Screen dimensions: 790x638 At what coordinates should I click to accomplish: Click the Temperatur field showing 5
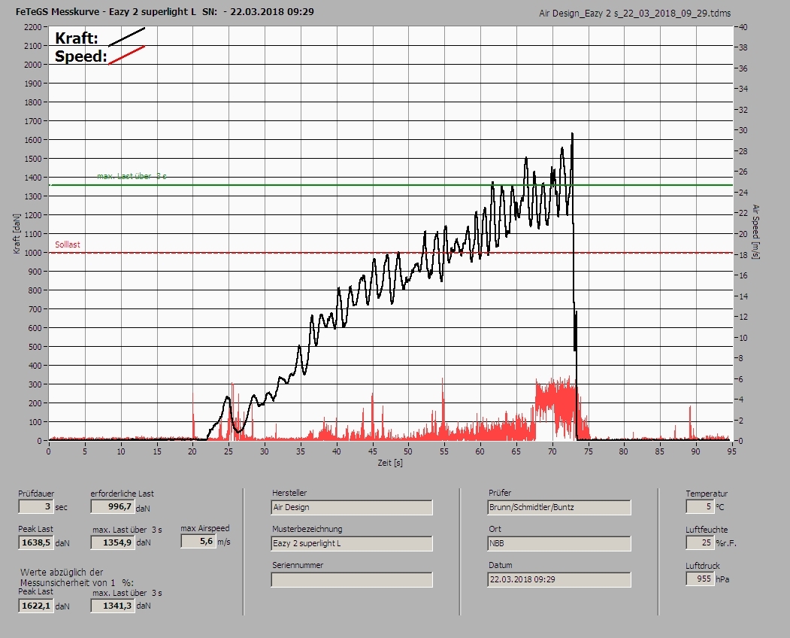point(699,506)
